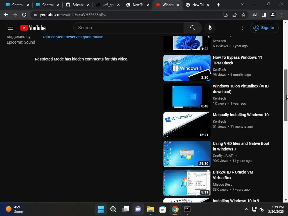Click the 0:48 Windows 10 virtualbox thumbnail

point(187,97)
